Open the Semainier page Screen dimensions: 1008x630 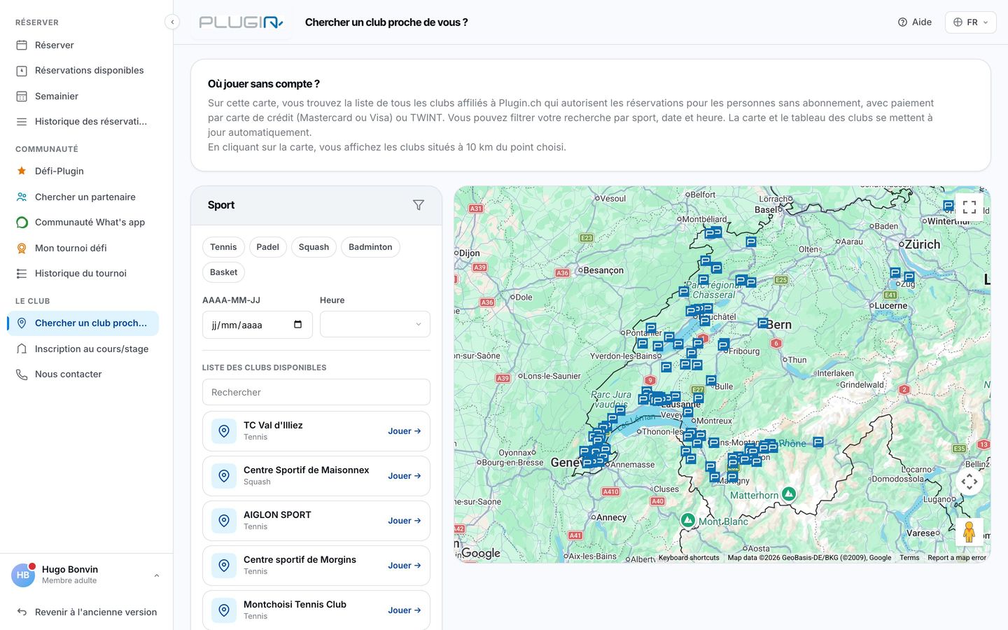(83, 96)
